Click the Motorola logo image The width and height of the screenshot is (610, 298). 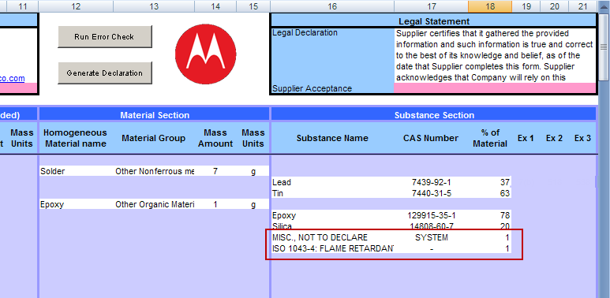(x=205, y=54)
